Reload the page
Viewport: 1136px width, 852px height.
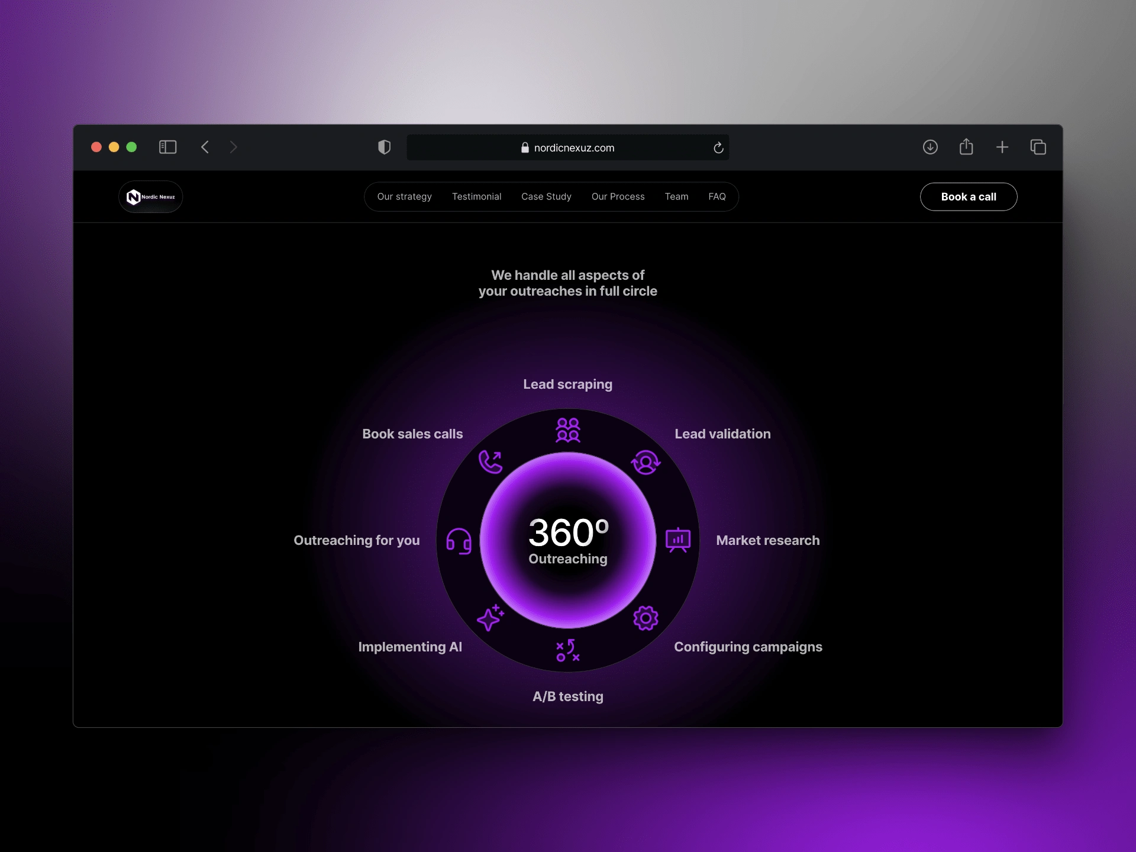click(x=718, y=148)
